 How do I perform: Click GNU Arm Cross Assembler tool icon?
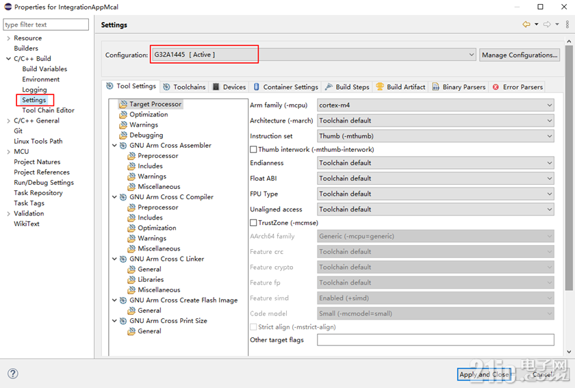coord(123,145)
